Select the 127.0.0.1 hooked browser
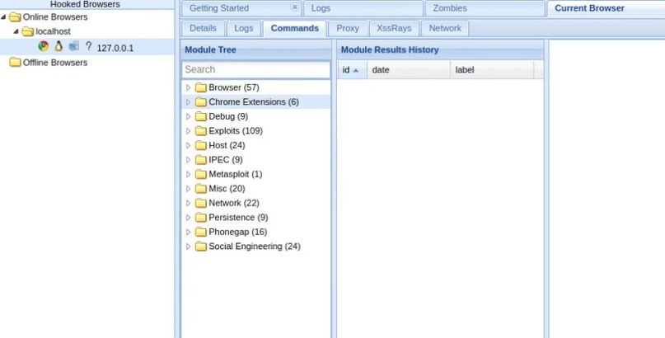The height and width of the screenshot is (338, 665). [x=87, y=47]
